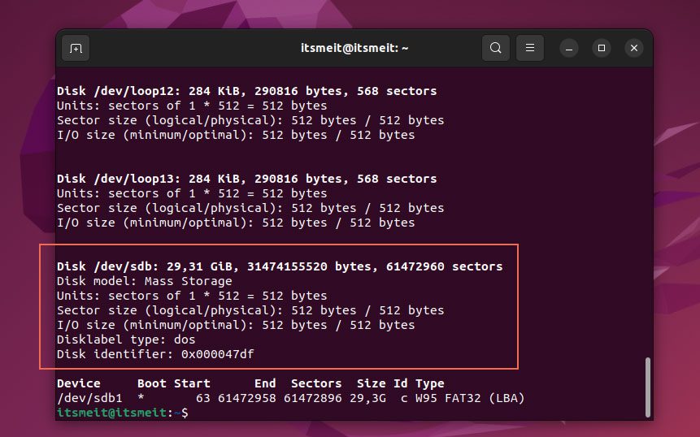Viewport: 700px width, 437px height.
Task: Click the search magnifier icon
Action: point(496,48)
